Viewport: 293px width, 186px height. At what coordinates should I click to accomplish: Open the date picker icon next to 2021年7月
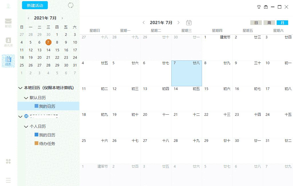(x=189, y=22)
